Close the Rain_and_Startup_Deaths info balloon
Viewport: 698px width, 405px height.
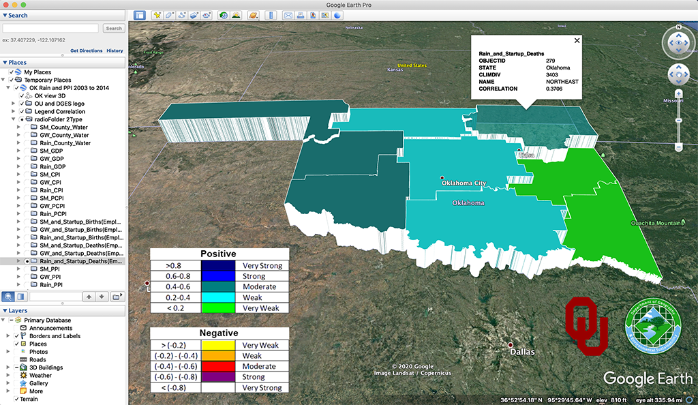click(577, 40)
